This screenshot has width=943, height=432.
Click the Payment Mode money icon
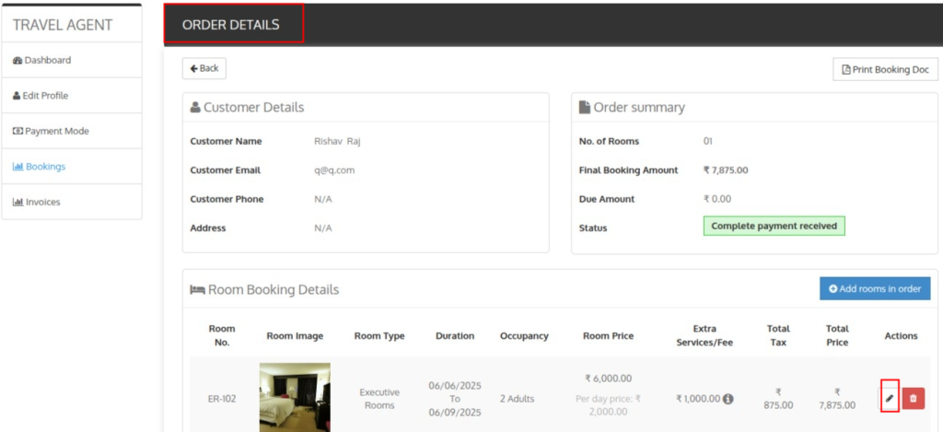(17, 131)
